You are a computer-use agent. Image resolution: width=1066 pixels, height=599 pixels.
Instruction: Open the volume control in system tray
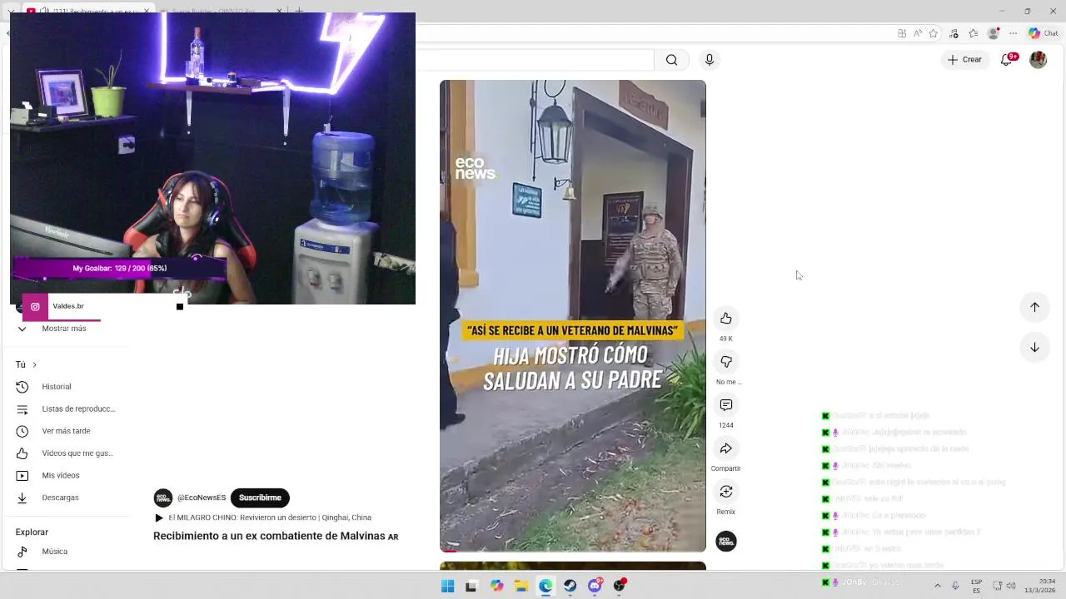click(x=1011, y=586)
